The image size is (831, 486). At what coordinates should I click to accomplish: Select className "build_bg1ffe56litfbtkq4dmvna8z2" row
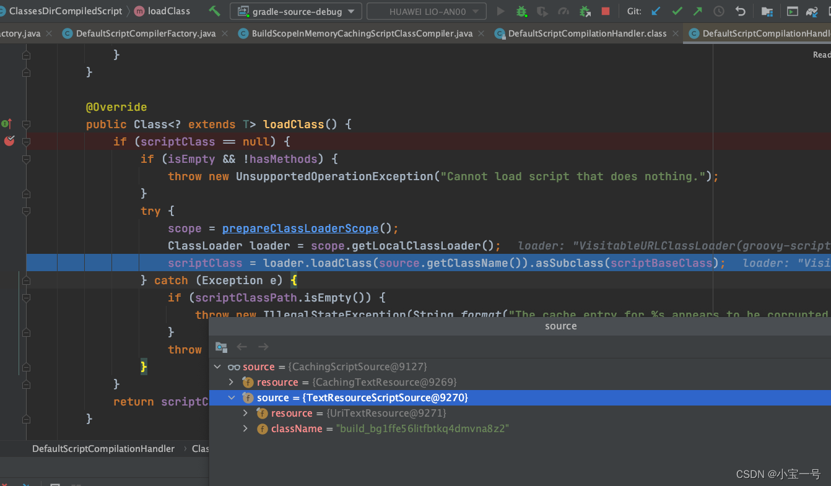pos(520,428)
